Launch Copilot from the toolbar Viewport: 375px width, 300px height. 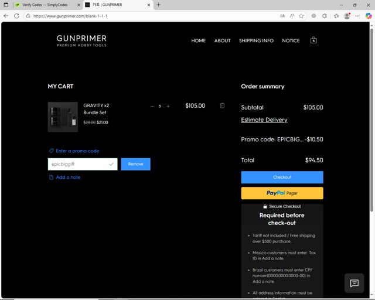(x=369, y=16)
